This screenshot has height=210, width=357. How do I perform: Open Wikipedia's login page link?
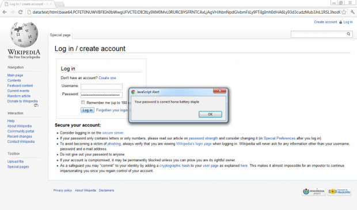coord(193,143)
